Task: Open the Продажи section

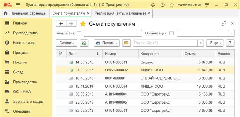Action: [21, 53]
